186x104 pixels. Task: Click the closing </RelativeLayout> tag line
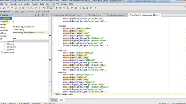(63, 94)
